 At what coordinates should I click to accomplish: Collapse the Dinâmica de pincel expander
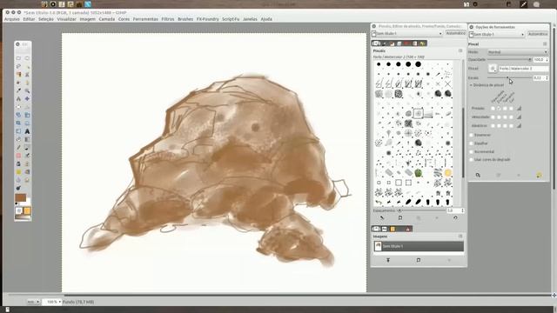(x=471, y=85)
